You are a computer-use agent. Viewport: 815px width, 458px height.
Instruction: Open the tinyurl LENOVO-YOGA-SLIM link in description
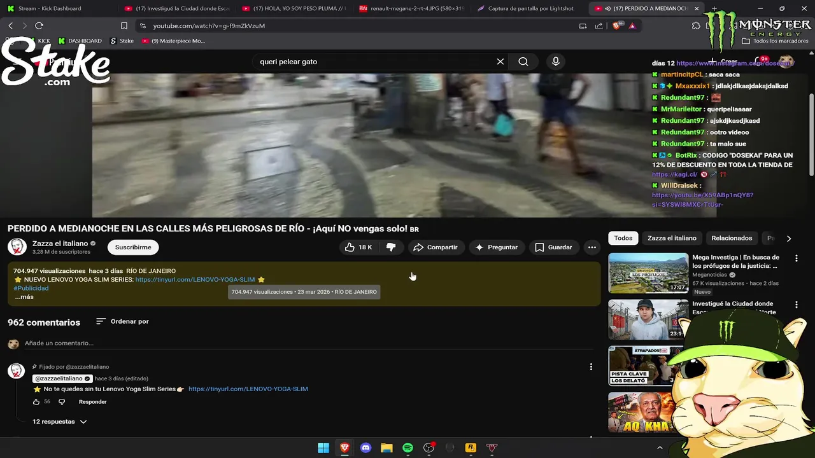tap(195, 279)
